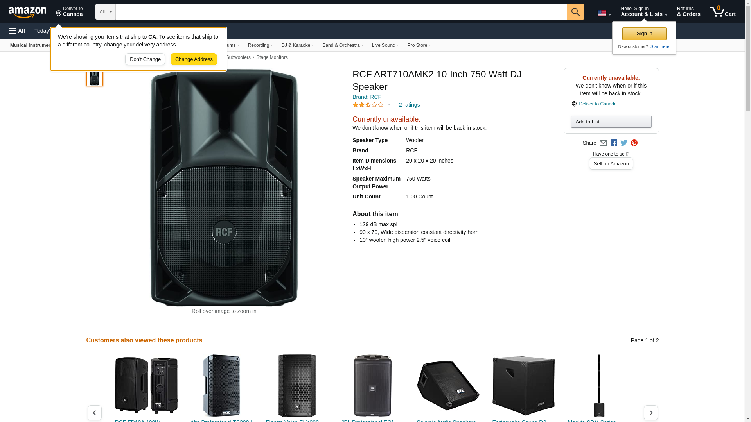Open the shopping cart
Image resolution: width=751 pixels, height=422 pixels.
722,12
